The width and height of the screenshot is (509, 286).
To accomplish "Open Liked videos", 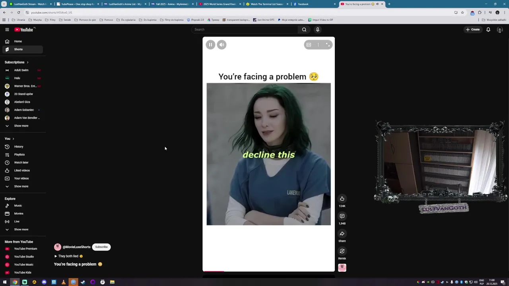I will pos(23,170).
